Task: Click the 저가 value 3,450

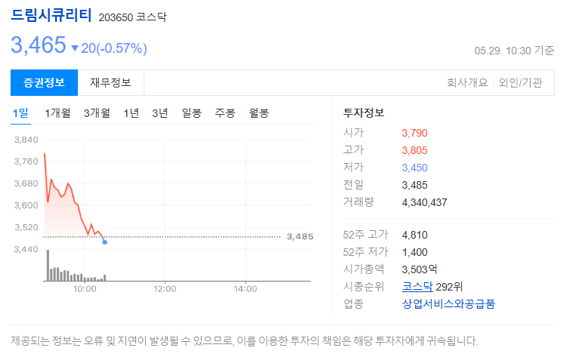Action: [414, 168]
